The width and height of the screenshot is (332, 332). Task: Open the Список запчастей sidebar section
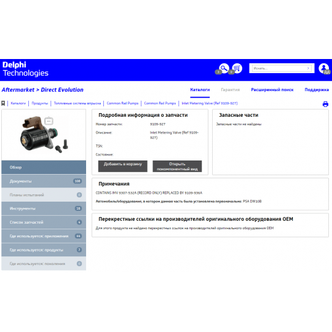[x=44, y=222]
